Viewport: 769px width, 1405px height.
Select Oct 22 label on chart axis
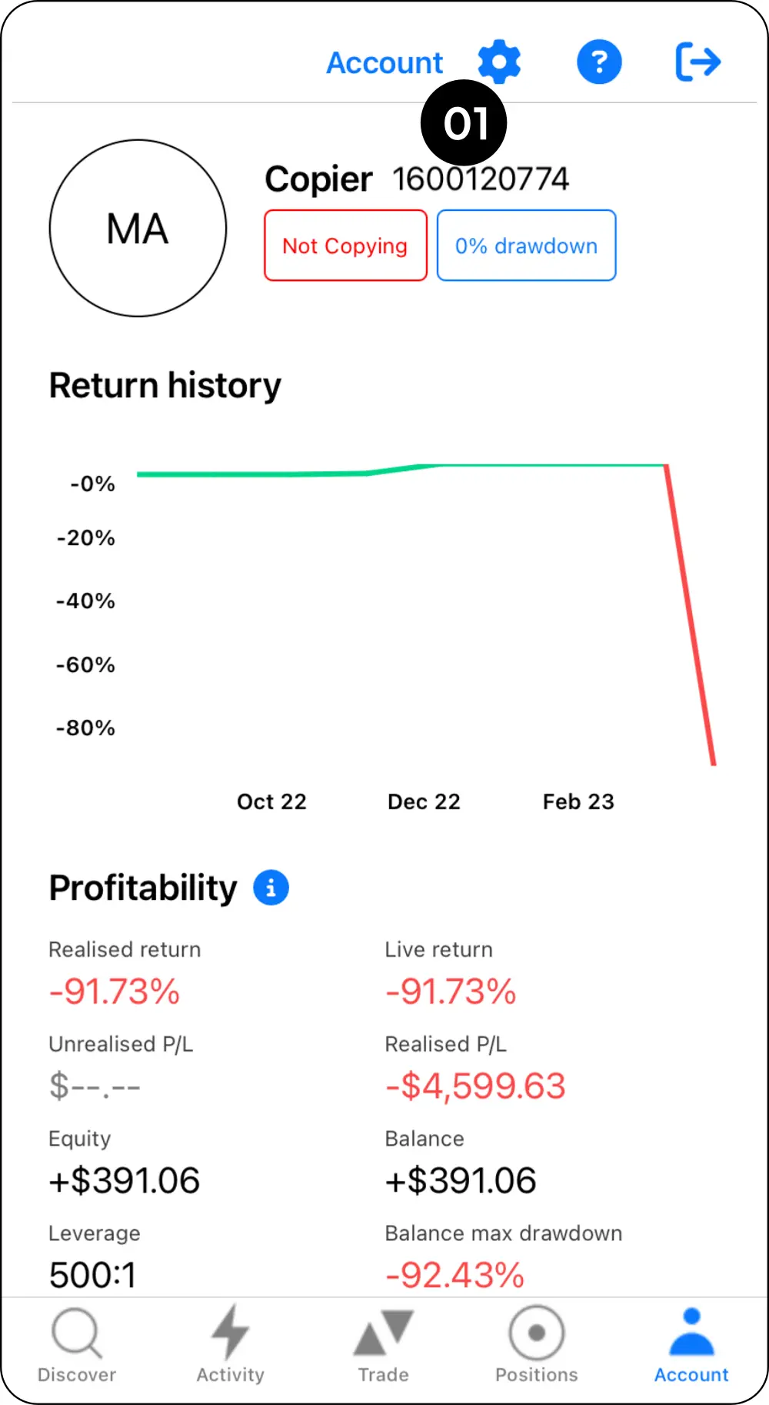click(x=271, y=801)
